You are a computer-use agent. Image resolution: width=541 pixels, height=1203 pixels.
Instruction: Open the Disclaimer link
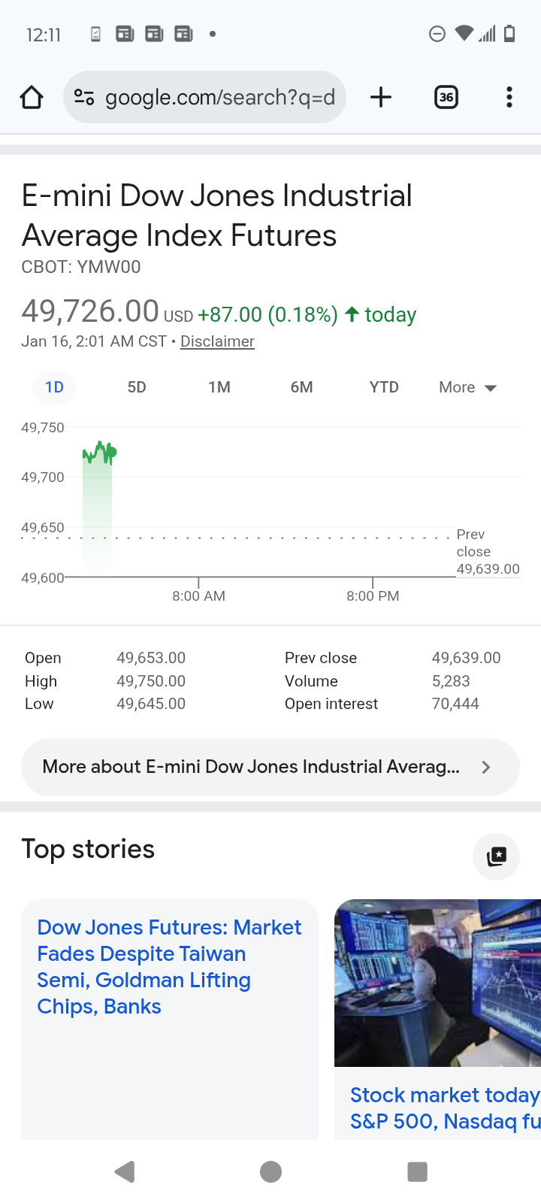click(x=217, y=341)
